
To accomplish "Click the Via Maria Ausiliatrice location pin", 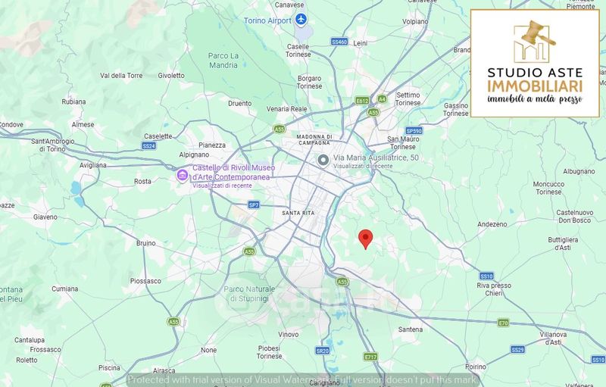I will click(x=323, y=160).
